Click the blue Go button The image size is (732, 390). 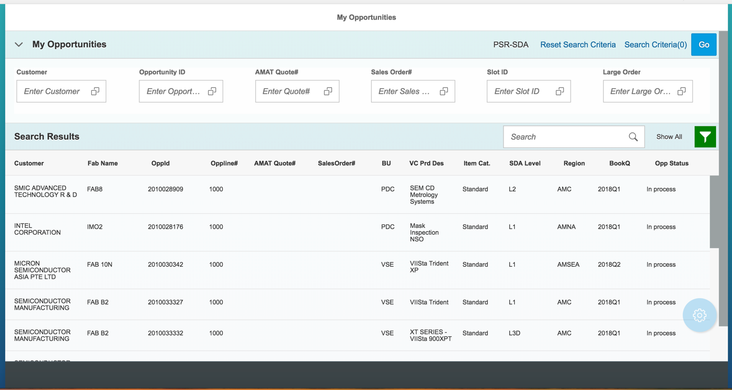[704, 45]
